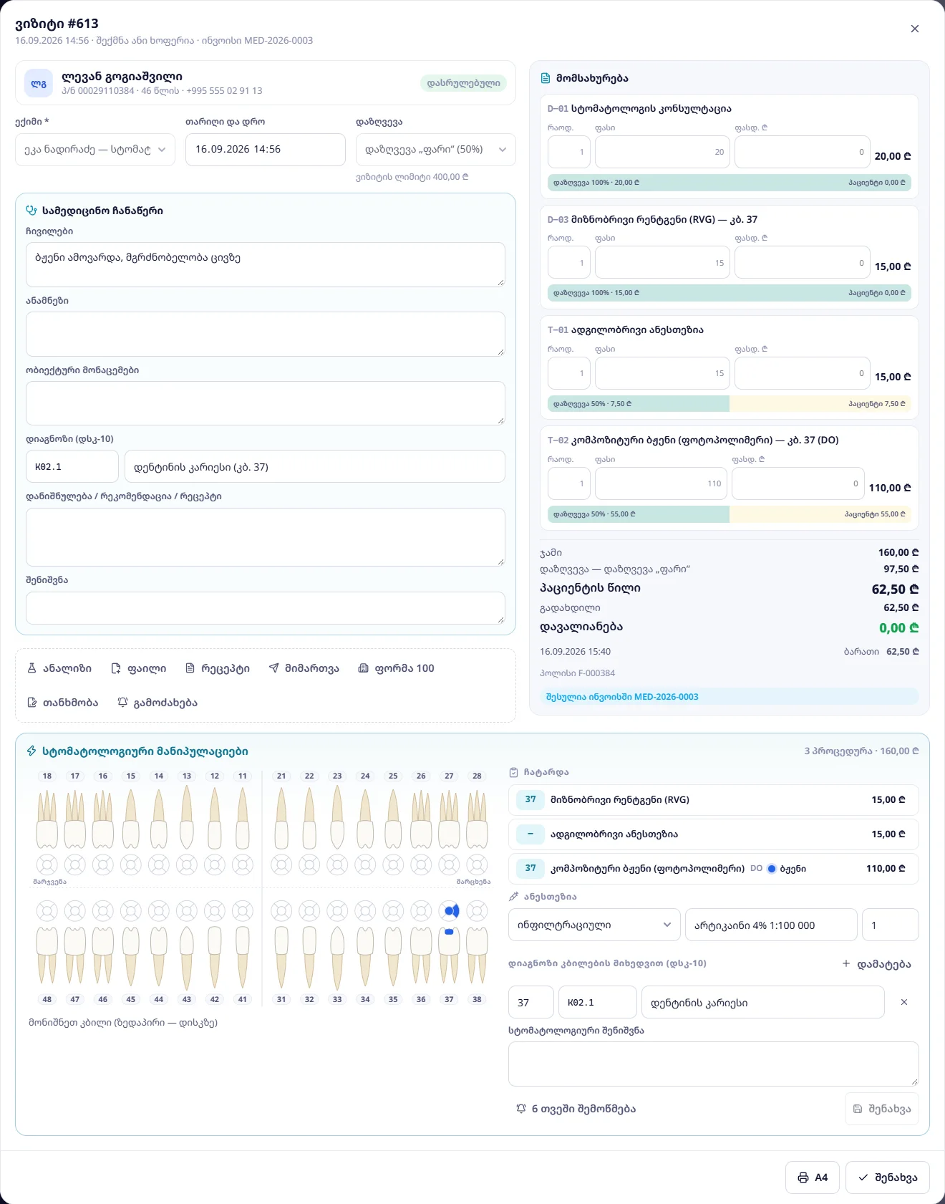
Task: Select the მიზნობრივი რენტგენი (RVG) performed row
Action: [714, 799]
